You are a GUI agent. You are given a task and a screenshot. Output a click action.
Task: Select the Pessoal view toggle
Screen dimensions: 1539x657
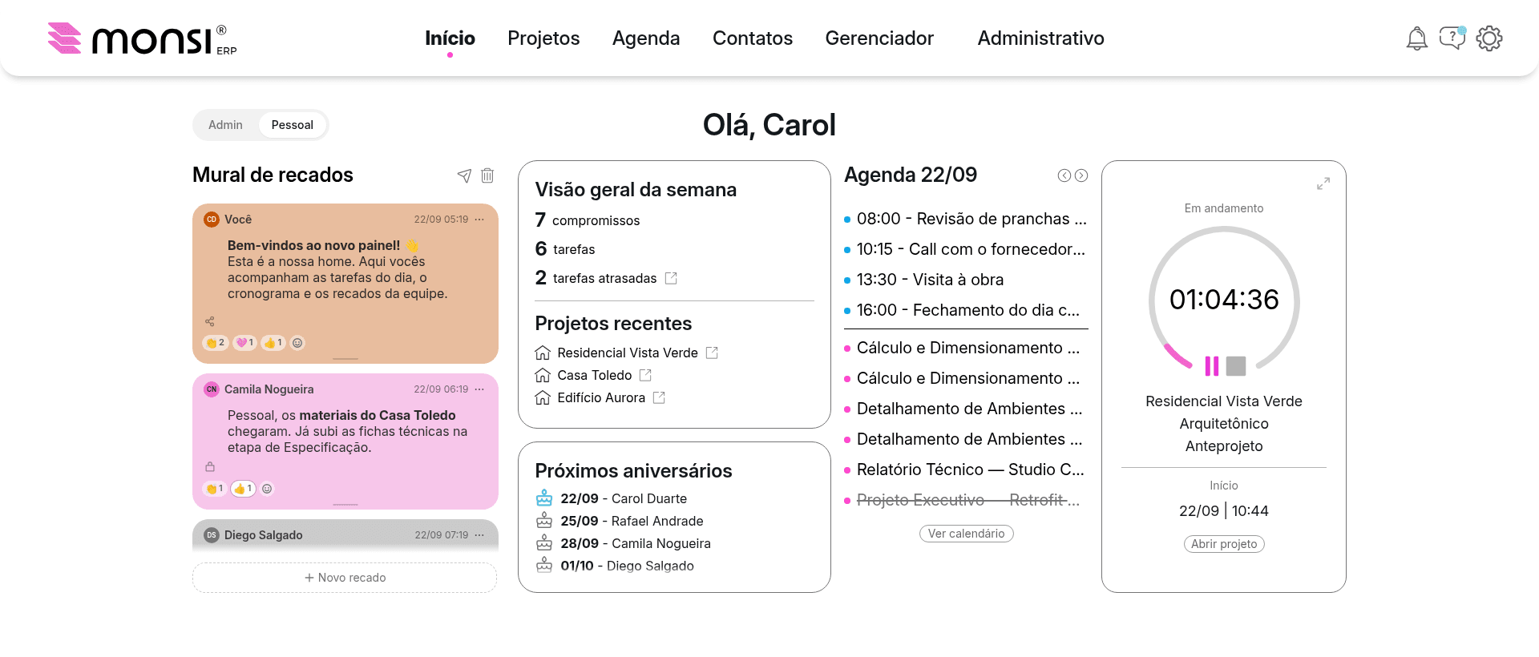tap(293, 125)
